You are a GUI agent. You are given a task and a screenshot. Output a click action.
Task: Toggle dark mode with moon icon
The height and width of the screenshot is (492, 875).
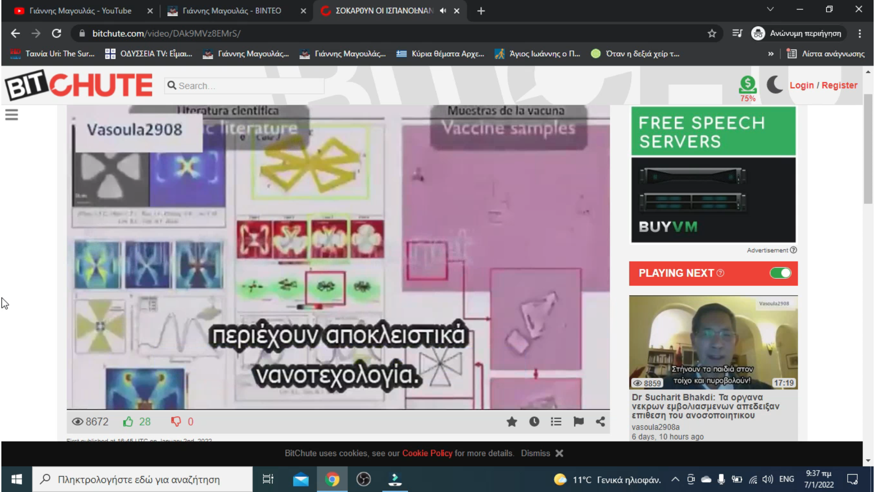pyautogui.click(x=774, y=85)
